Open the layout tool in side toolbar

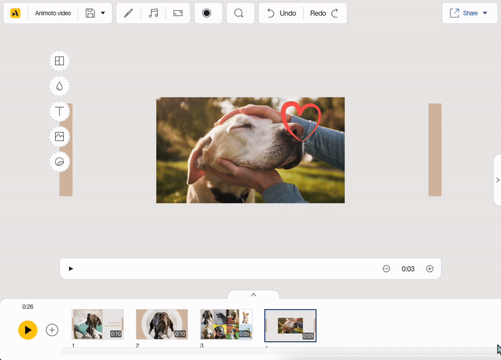coord(59,61)
